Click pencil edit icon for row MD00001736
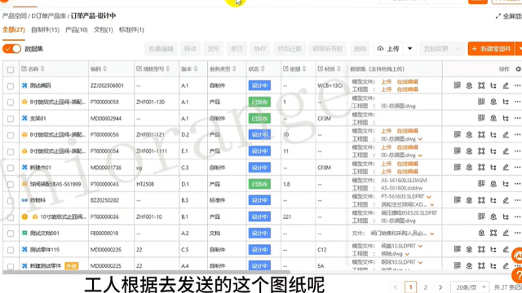 click(506, 168)
